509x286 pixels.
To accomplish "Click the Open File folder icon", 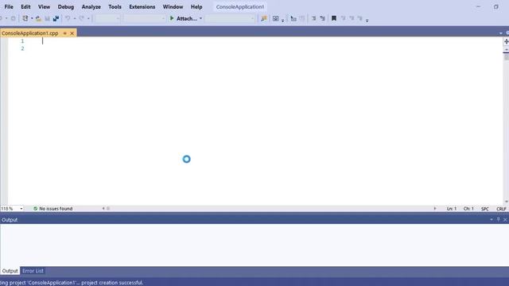I will point(38,18).
